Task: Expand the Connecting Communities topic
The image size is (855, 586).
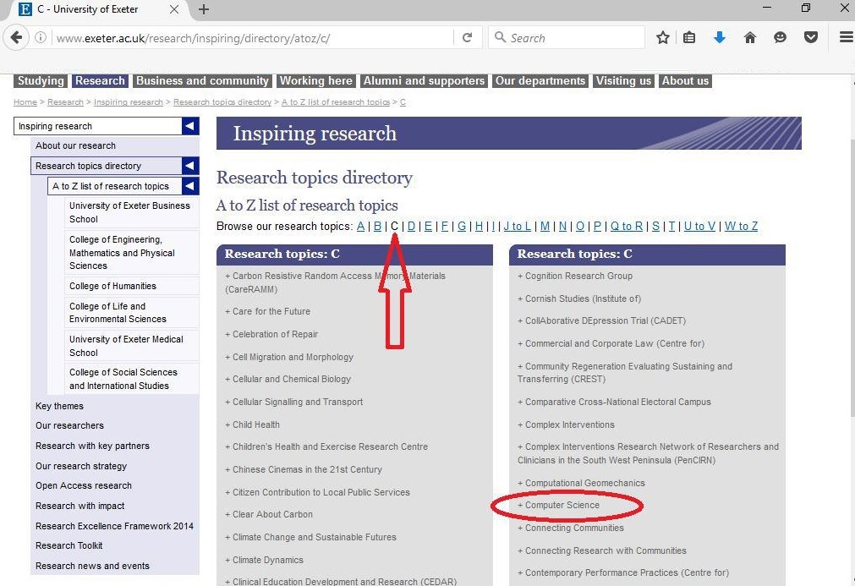Action: coord(570,528)
